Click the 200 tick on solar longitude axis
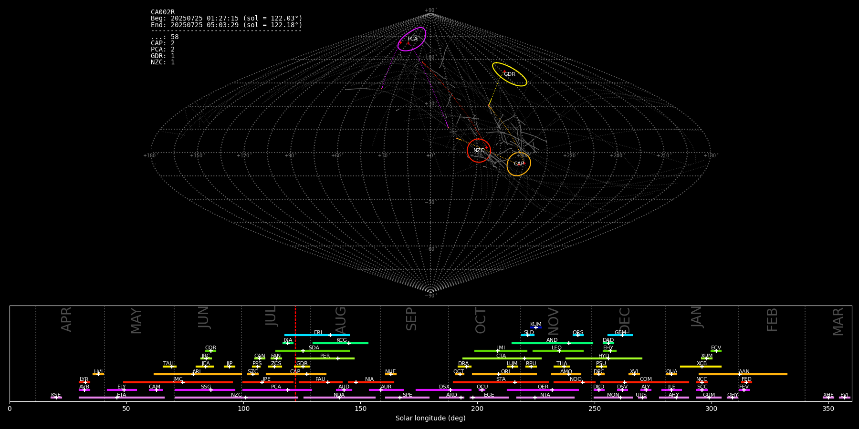Viewport: 859px width, 429px height. 477,409
